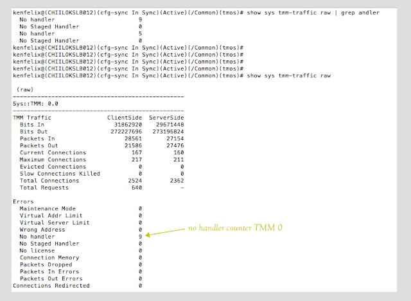Click the '(raw)' output heading
This screenshot has height=301, width=411.
click(x=25, y=90)
